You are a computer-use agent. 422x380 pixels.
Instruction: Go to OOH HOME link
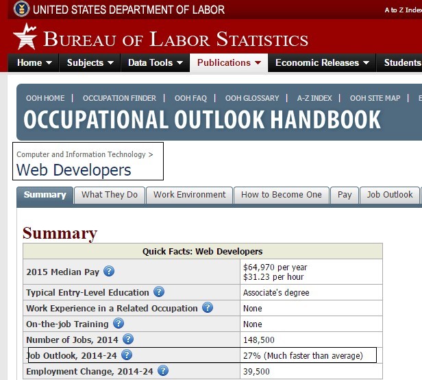pos(45,98)
